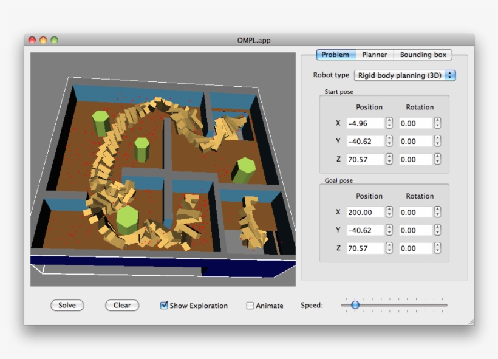The image size is (498, 359).
Task: Click the Solve button
Action: [x=67, y=306]
